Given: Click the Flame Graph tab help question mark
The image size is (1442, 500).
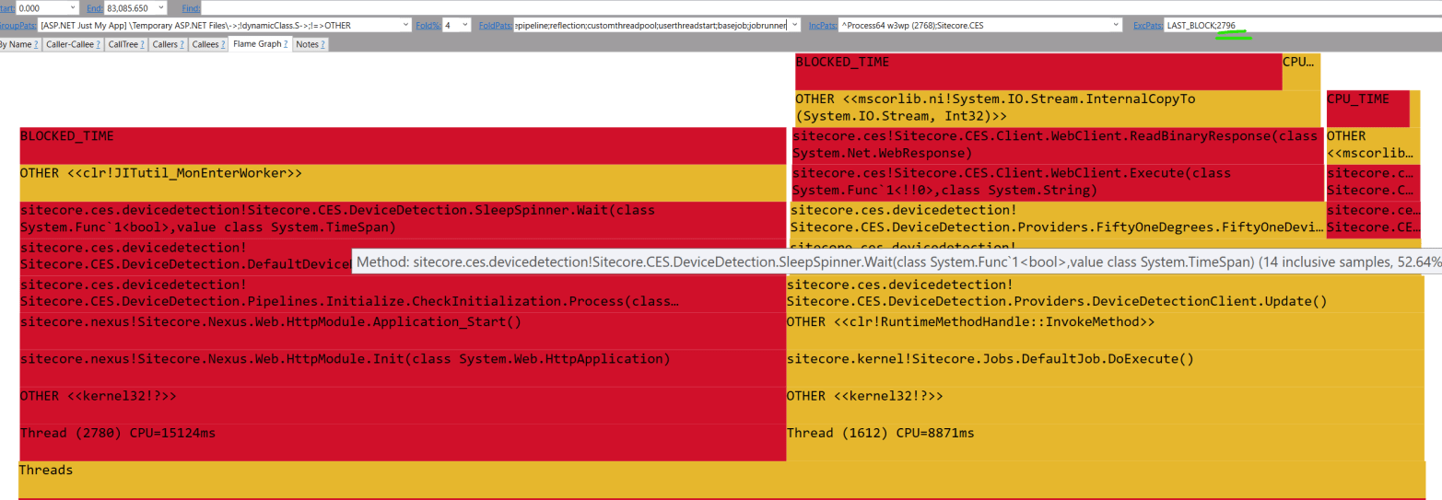Looking at the screenshot, I should coord(287,44).
